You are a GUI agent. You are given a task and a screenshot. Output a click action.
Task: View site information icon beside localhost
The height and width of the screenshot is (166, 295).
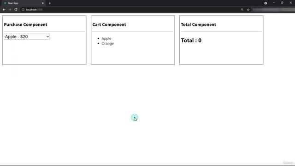tap(23, 10)
